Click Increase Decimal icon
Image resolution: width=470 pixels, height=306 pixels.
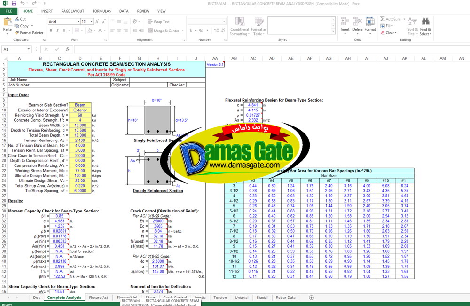click(x=216, y=31)
